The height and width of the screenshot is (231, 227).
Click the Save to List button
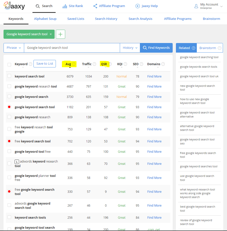(45, 64)
